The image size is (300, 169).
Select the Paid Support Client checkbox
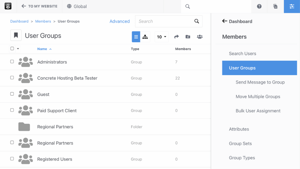(12, 110)
